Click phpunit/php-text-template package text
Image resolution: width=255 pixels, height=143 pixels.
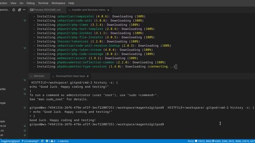point(80,29)
